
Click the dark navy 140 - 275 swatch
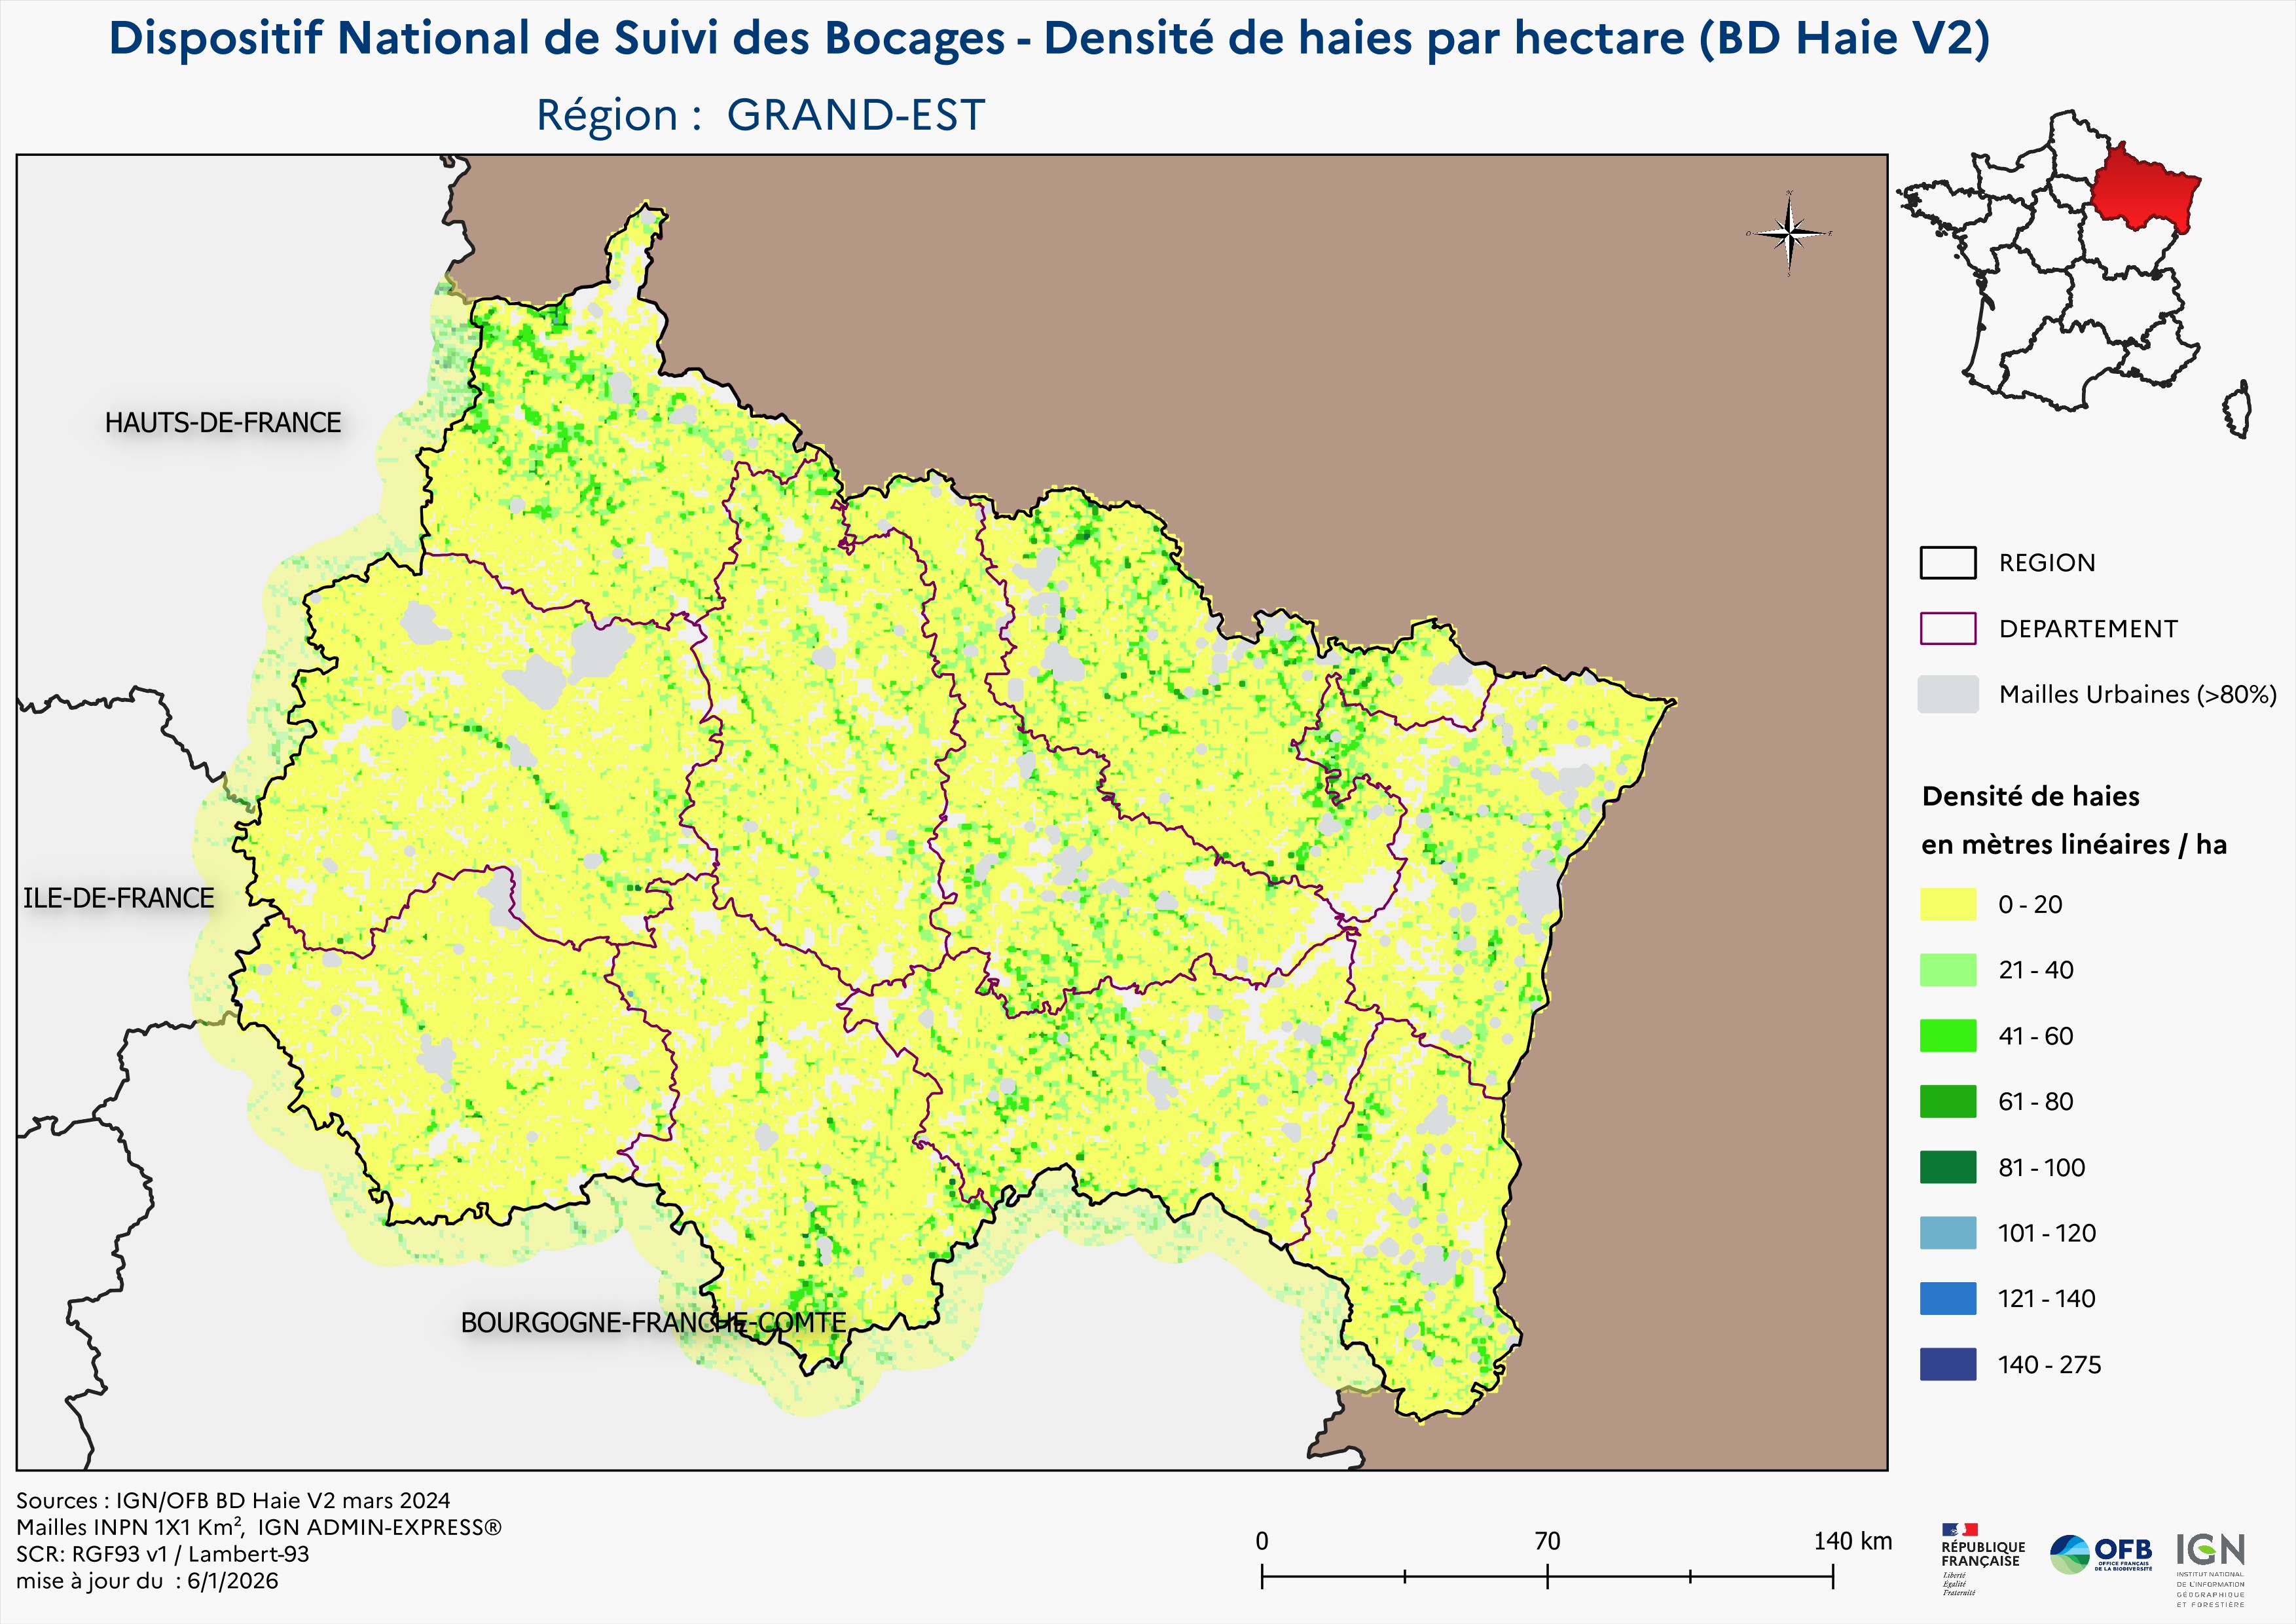(x=1947, y=1364)
